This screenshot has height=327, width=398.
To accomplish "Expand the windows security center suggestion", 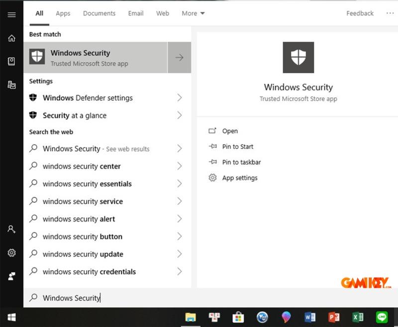I will tap(180, 166).
